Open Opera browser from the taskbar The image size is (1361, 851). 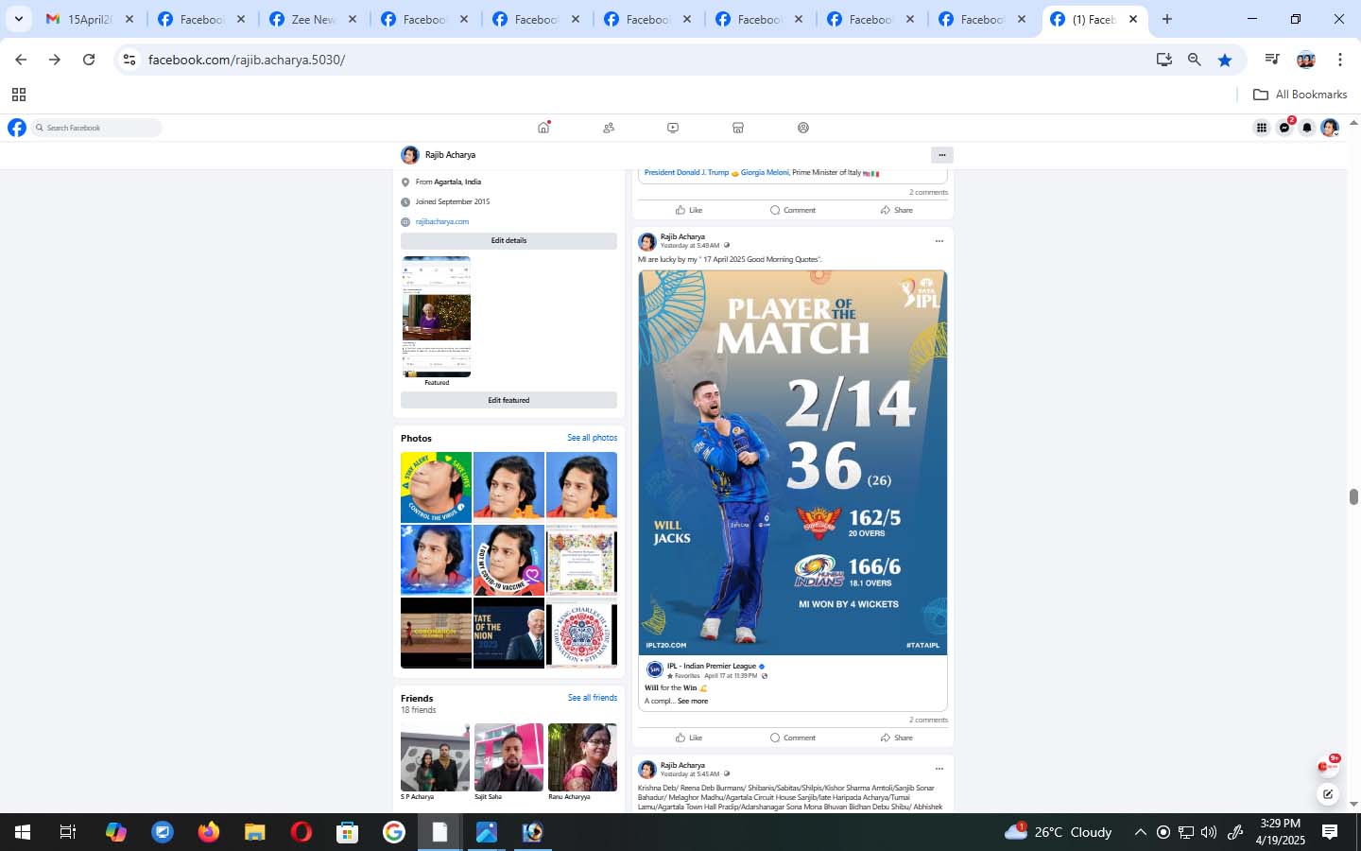(x=301, y=832)
